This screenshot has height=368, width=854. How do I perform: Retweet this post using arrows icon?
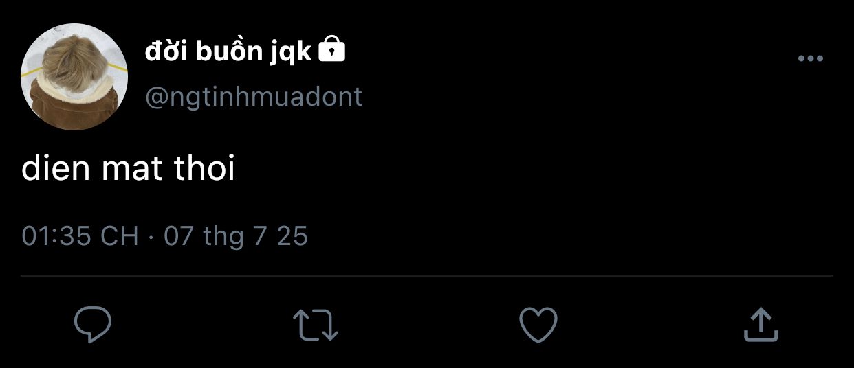click(x=316, y=325)
